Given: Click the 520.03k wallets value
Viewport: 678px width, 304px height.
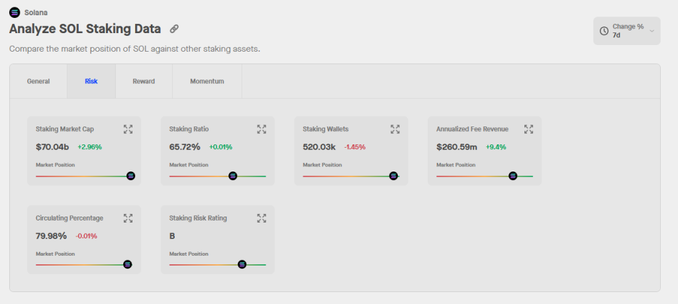Looking at the screenshot, I should (319, 147).
